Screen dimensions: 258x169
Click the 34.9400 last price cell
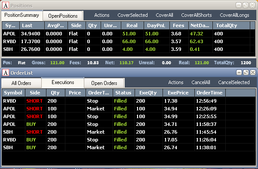31,34
